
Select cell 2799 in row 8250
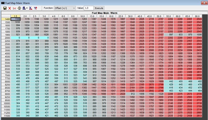(159, 84)
